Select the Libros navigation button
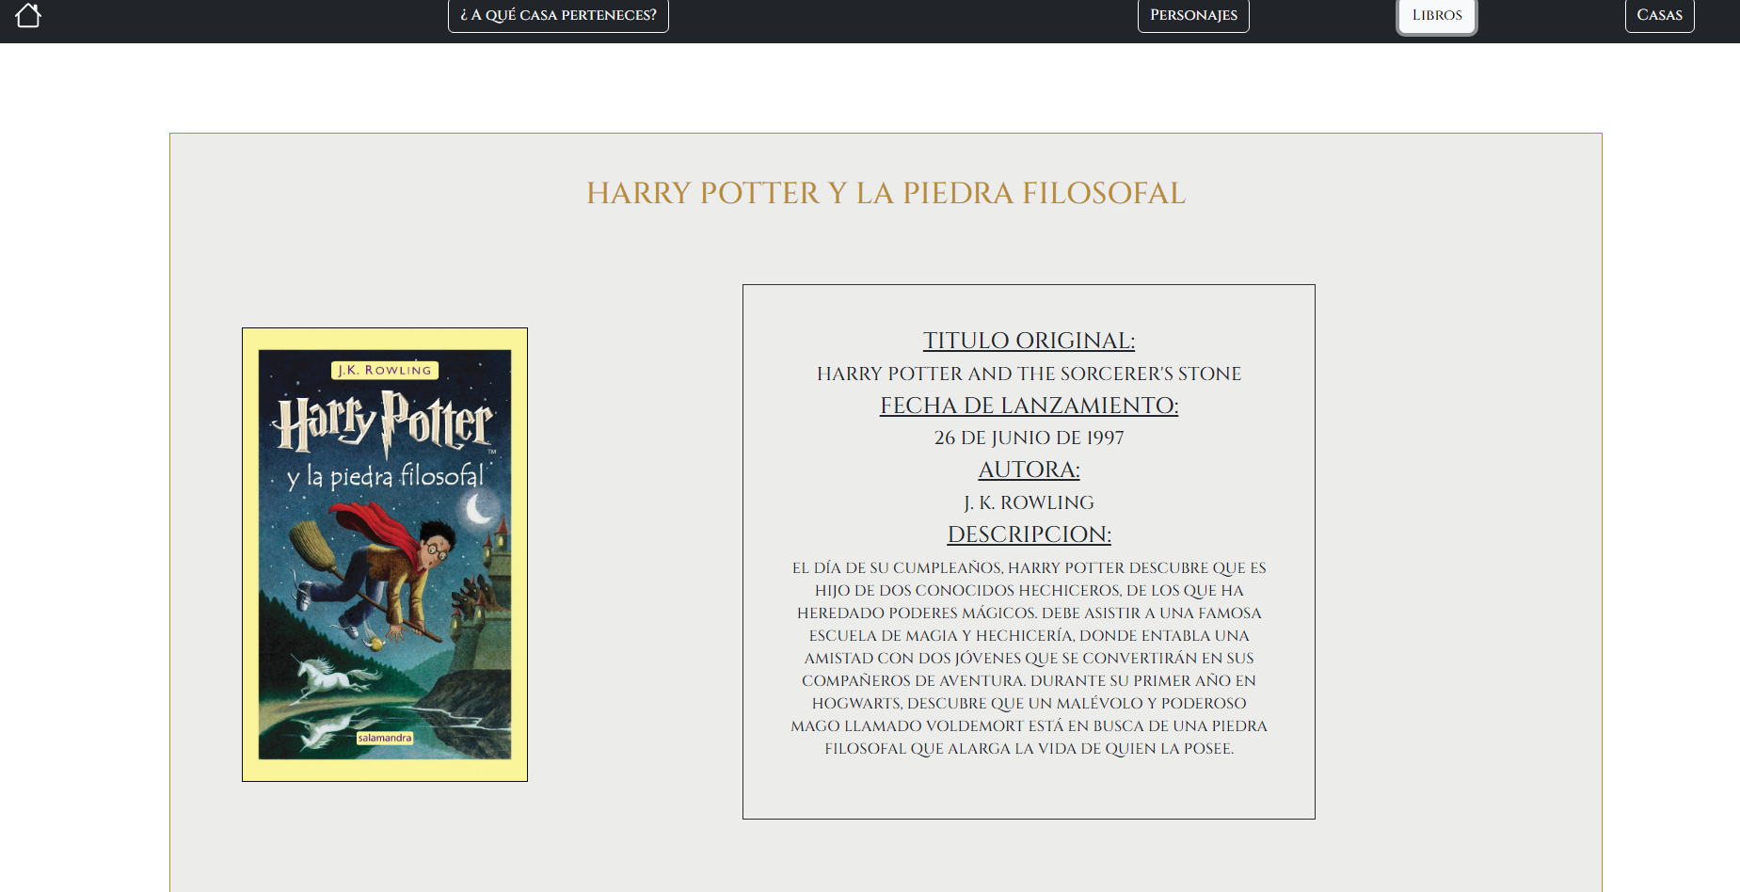 1435,15
